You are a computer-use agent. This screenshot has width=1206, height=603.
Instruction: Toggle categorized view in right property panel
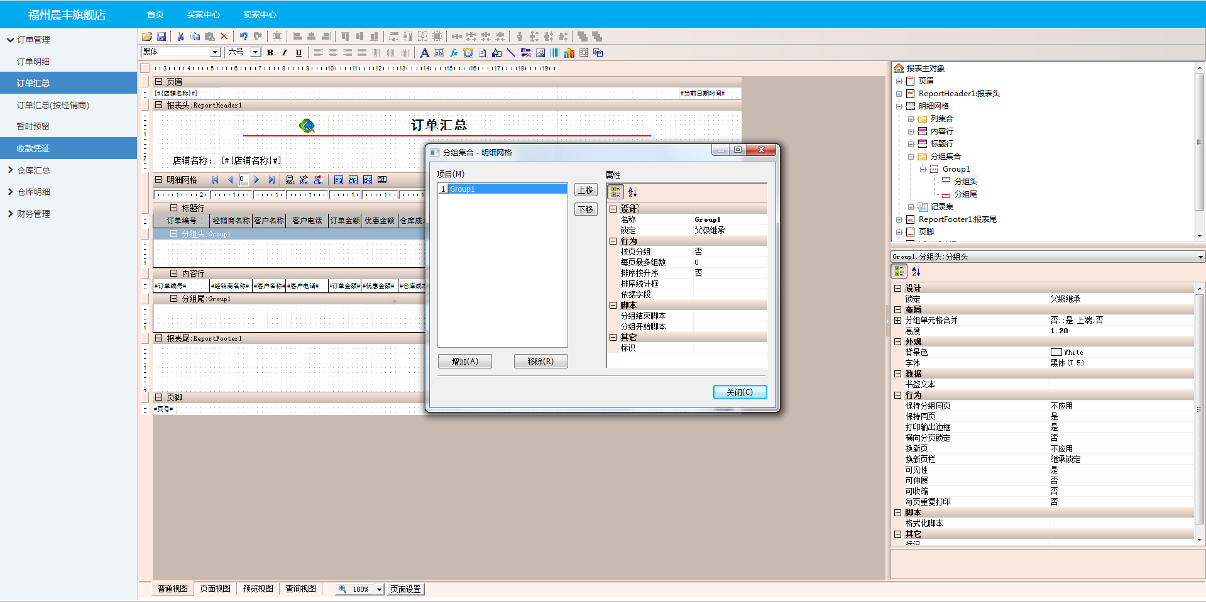pyautogui.click(x=899, y=271)
